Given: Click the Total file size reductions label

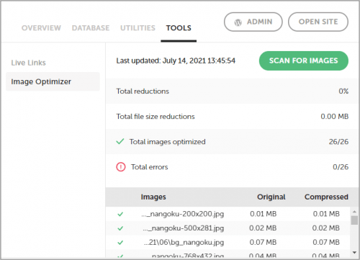Looking at the screenshot, I should [x=156, y=117].
